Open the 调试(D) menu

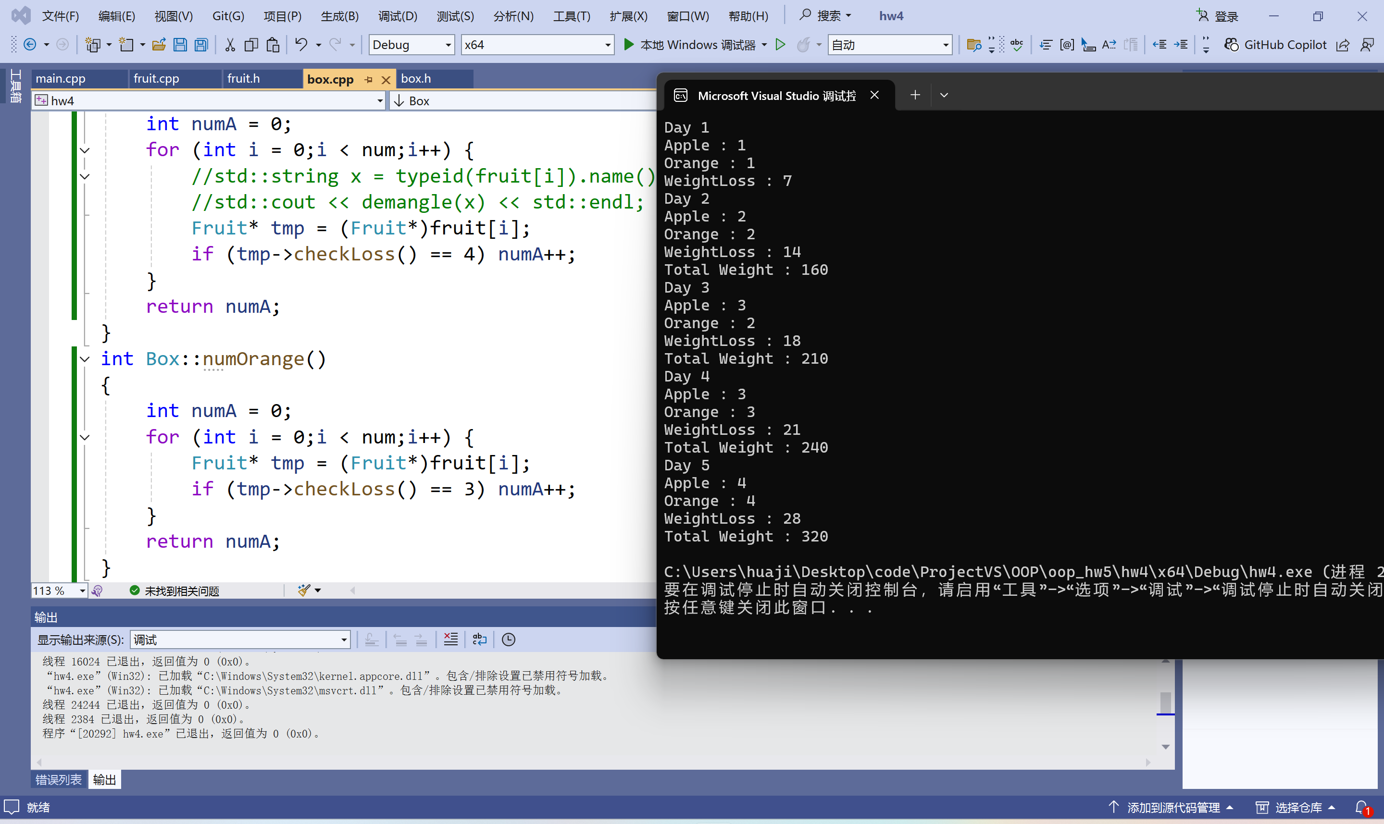[x=398, y=16]
